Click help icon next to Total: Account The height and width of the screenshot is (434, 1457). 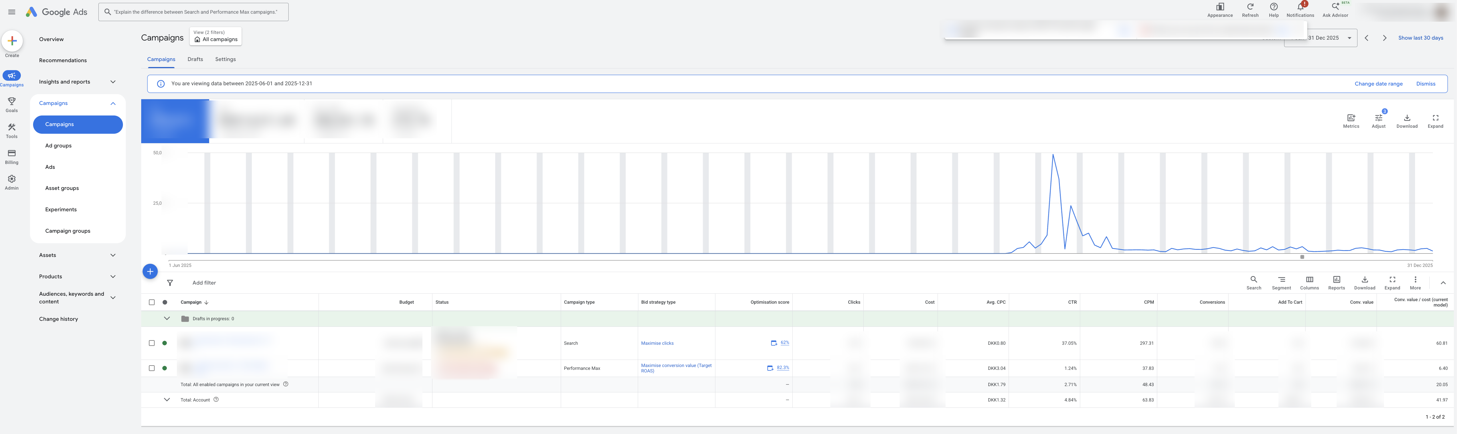216,399
